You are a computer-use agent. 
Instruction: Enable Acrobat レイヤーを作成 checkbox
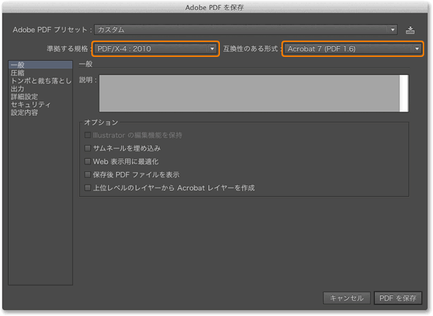87,187
